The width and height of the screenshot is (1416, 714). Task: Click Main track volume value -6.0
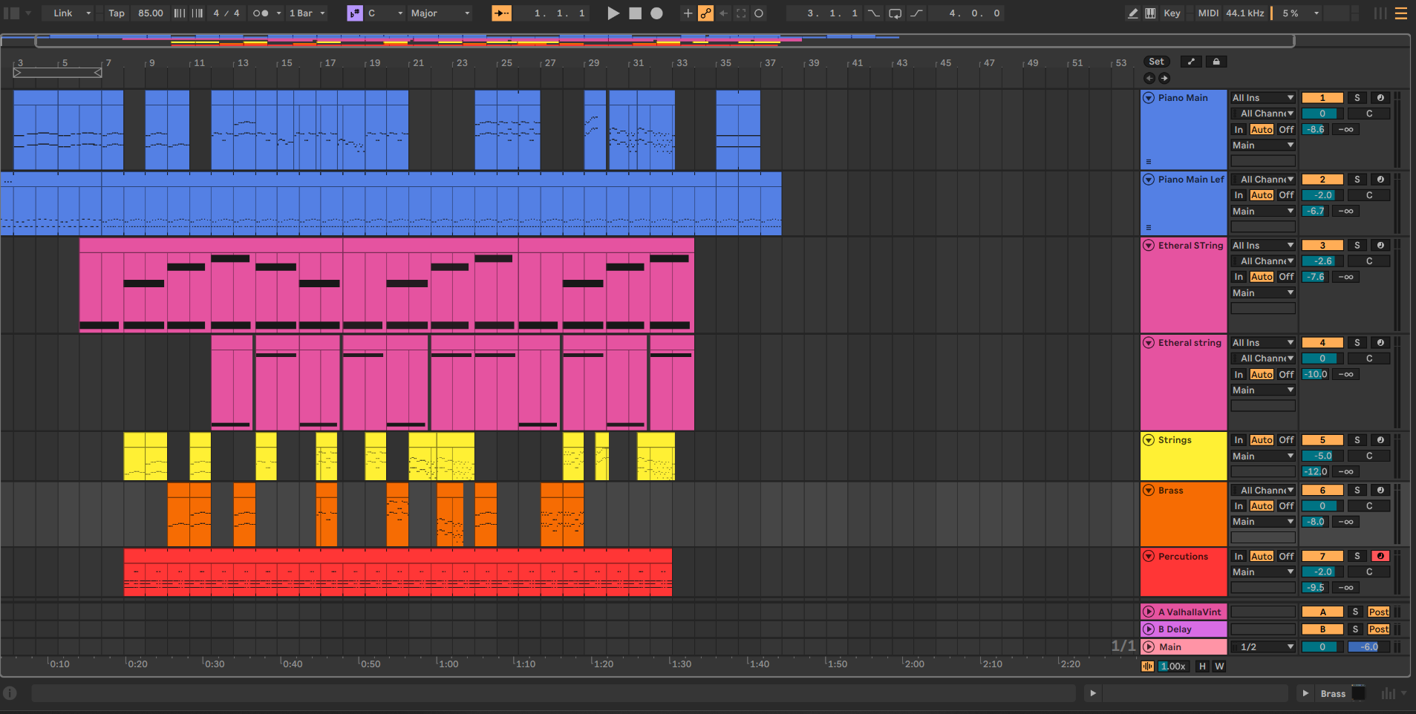(1368, 647)
